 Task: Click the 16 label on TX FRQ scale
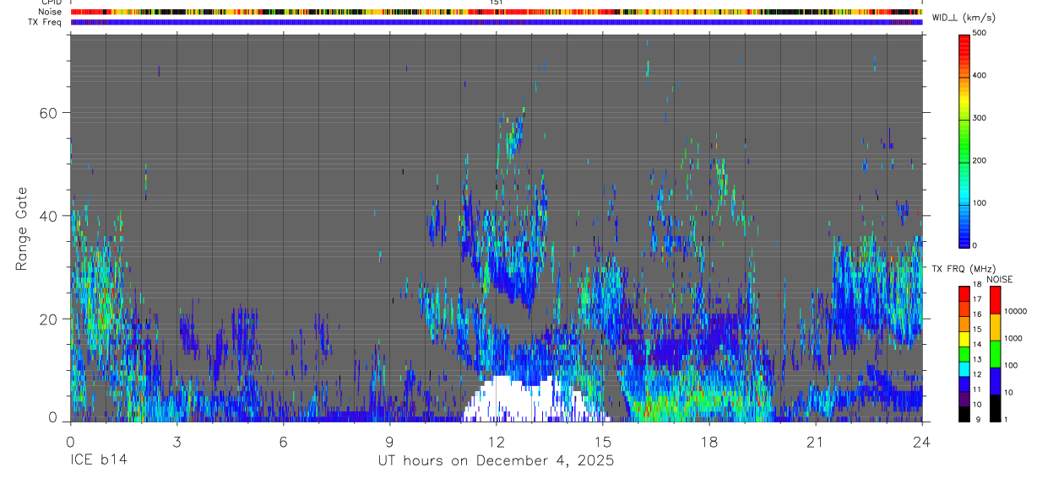(977, 314)
